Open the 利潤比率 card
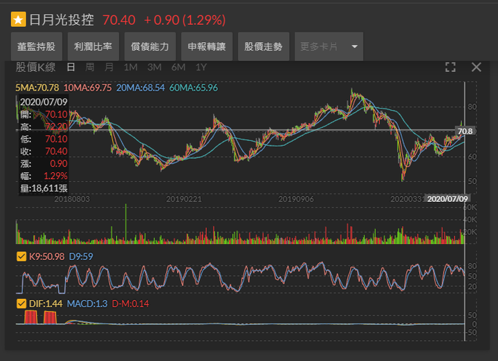The width and height of the screenshot is (498, 361). click(x=93, y=46)
